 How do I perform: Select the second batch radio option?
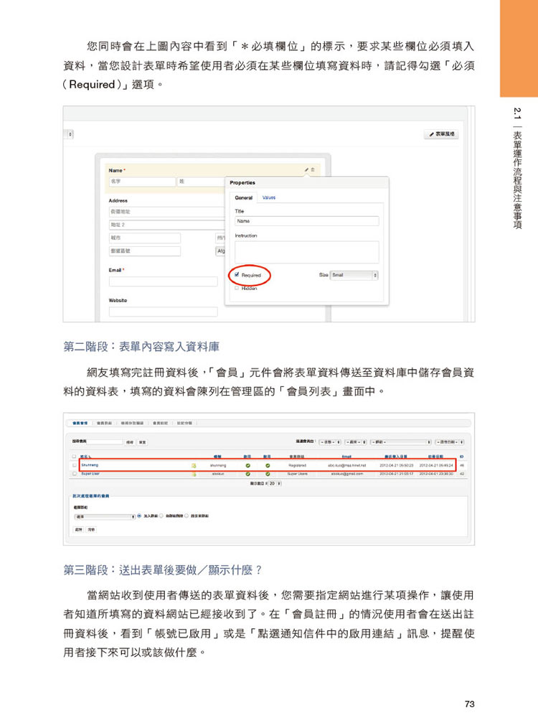161,515
